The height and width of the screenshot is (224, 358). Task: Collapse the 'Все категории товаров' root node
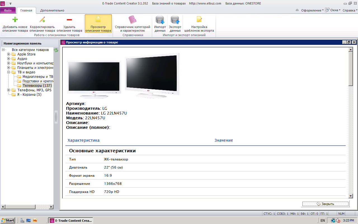tap(3, 50)
